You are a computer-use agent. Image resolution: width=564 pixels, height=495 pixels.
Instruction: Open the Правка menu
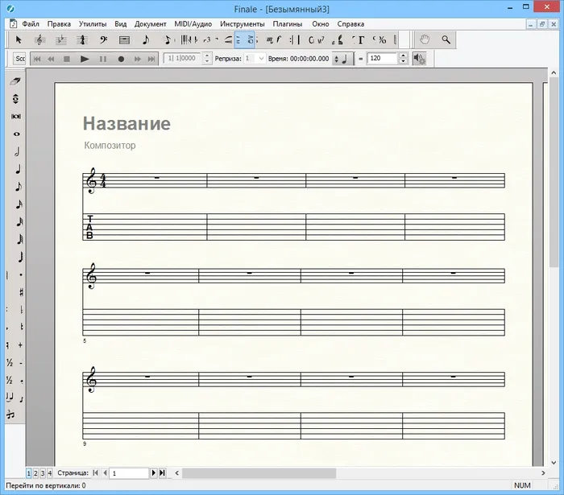pos(59,24)
